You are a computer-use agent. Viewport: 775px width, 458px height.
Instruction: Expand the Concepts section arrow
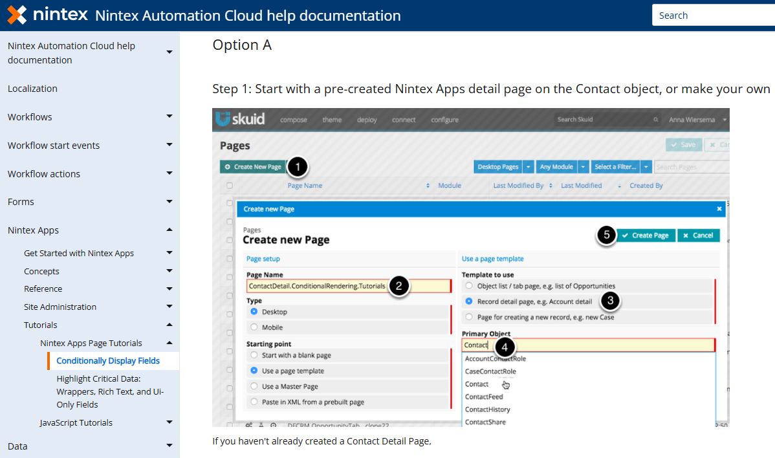pos(169,271)
